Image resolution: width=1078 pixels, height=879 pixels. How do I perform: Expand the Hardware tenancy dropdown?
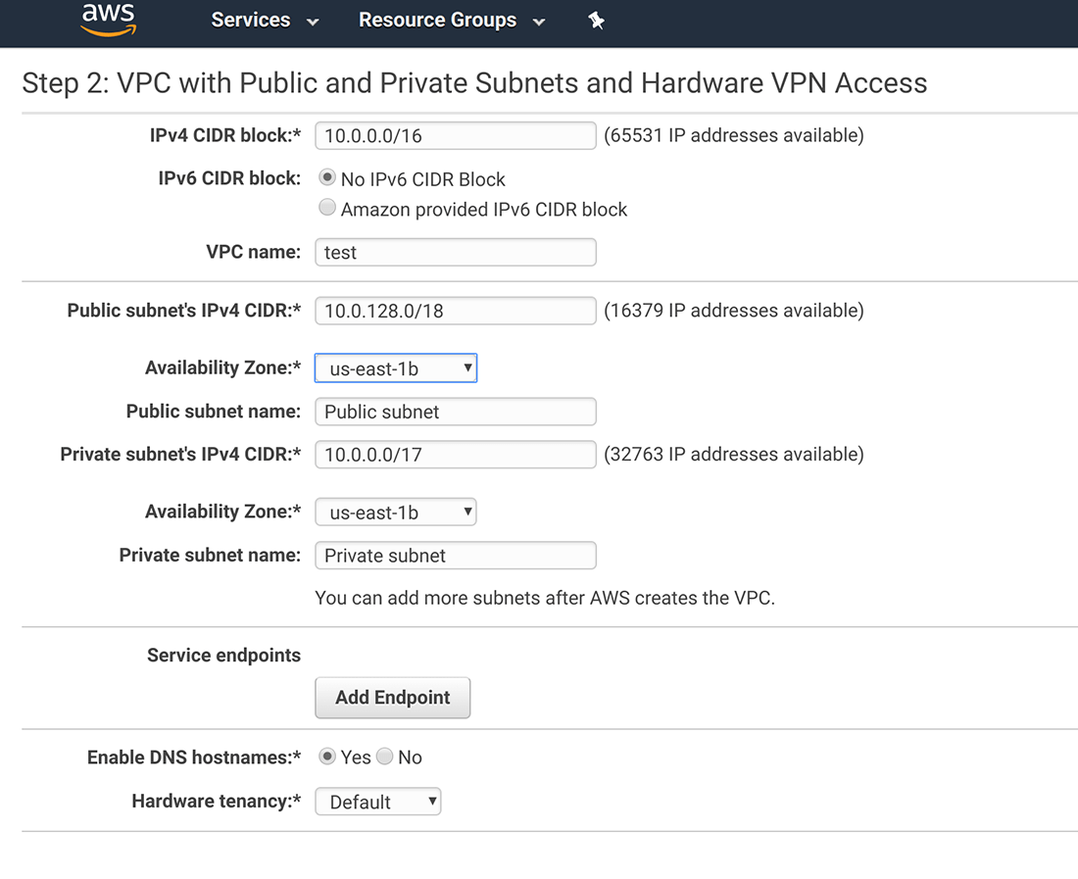point(377,801)
